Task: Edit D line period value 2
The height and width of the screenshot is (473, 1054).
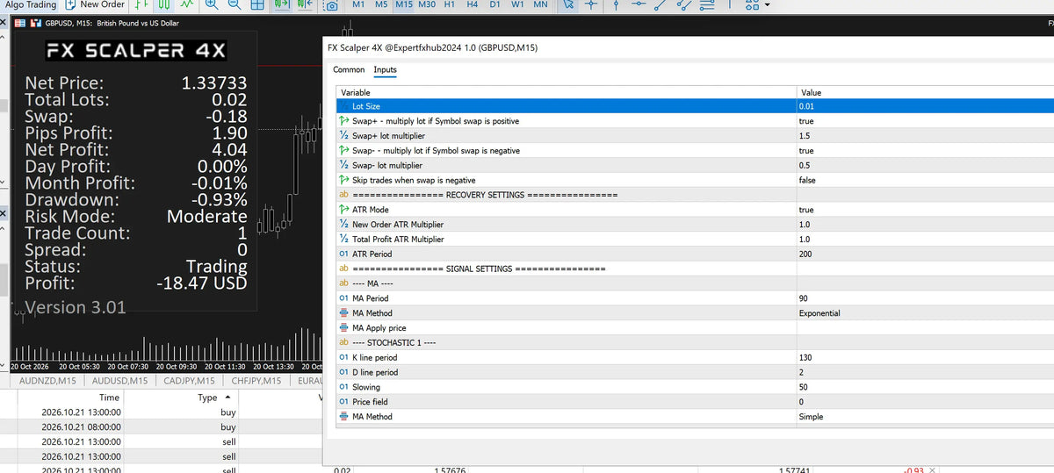Action: (x=926, y=372)
